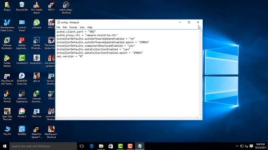Select the Adobe Application Manager icon

point(22,43)
